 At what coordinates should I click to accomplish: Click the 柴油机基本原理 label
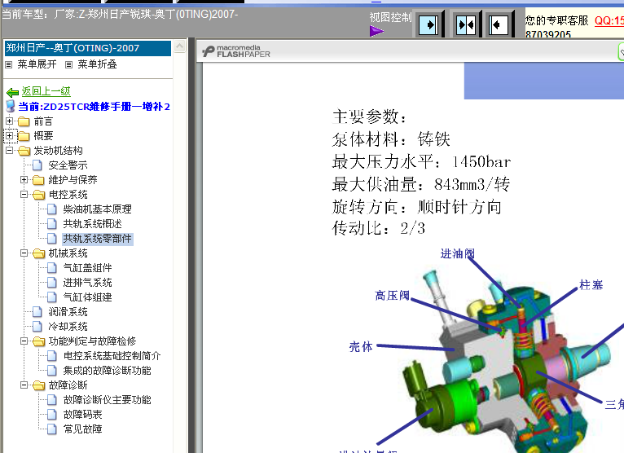point(97,209)
